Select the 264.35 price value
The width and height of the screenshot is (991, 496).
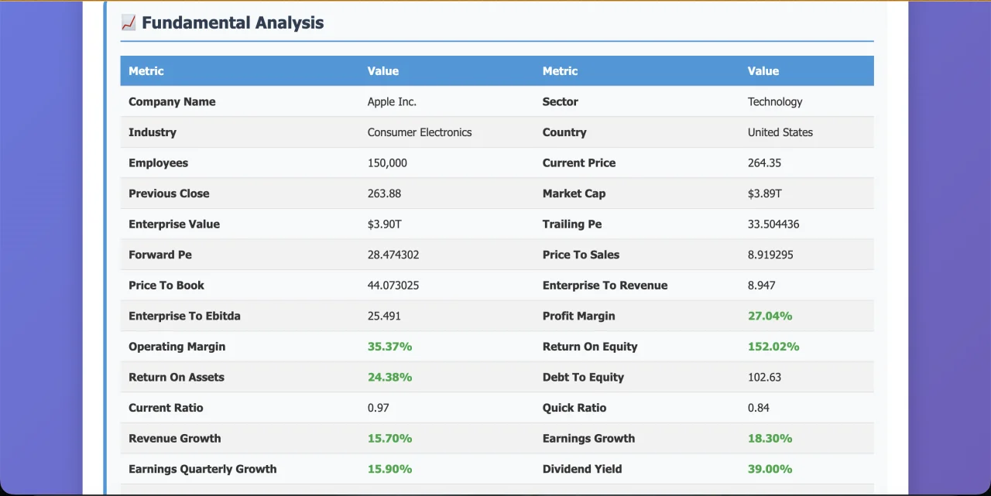764,162
